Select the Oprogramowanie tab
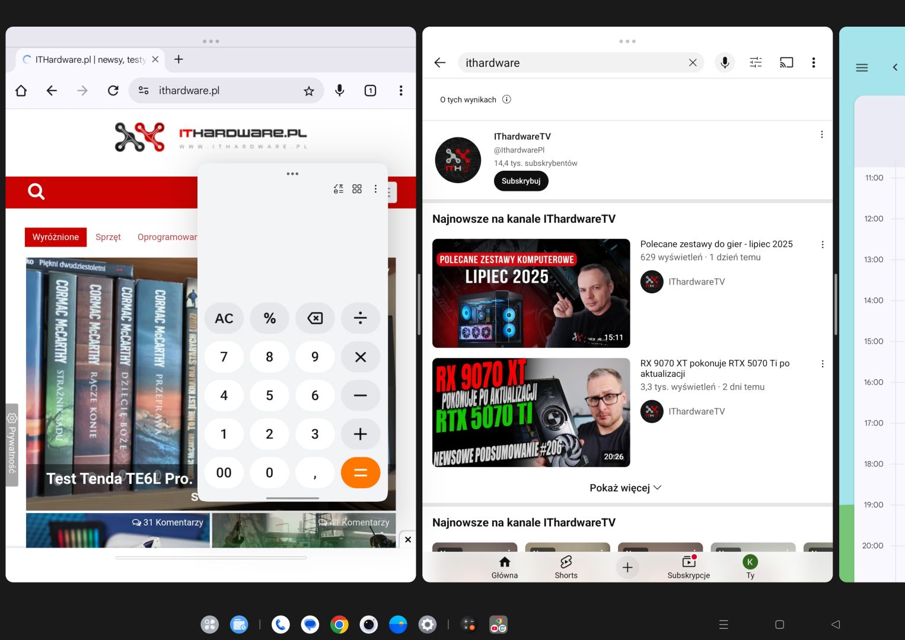The height and width of the screenshot is (640, 905). pos(167,237)
